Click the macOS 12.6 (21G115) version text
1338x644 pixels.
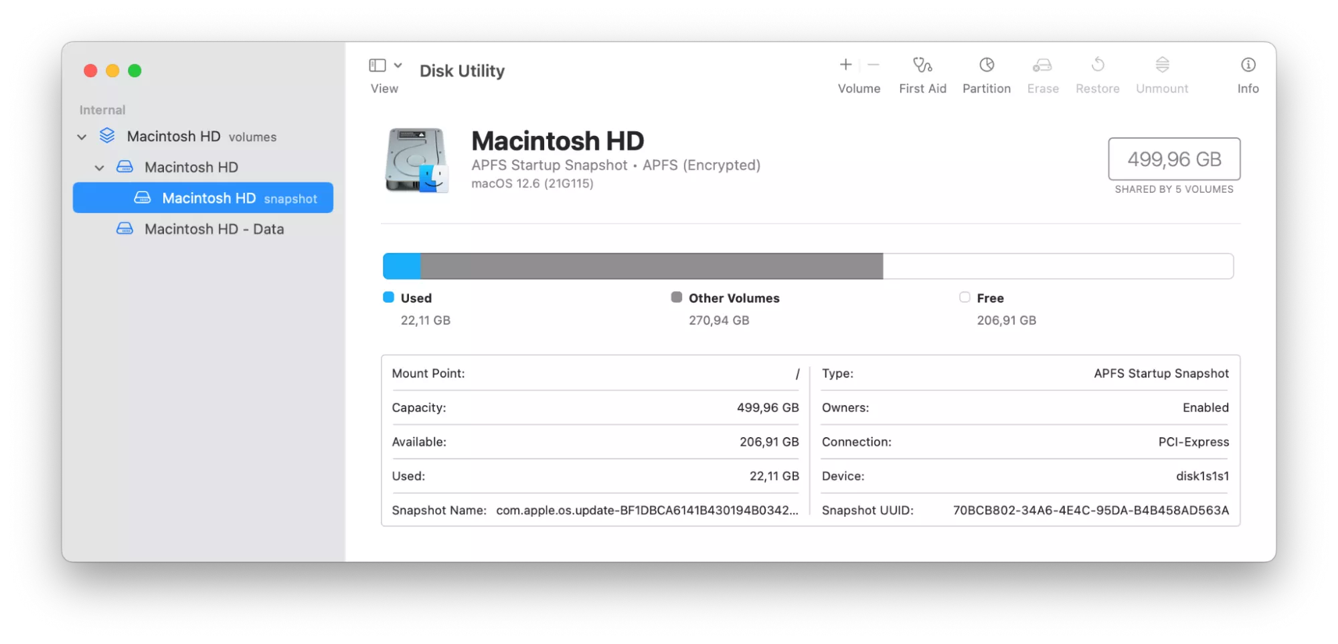coord(532,183)
